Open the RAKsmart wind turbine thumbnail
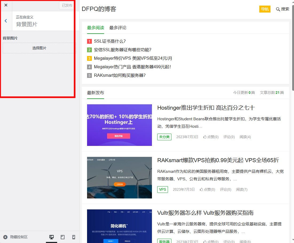 point(119,178)
